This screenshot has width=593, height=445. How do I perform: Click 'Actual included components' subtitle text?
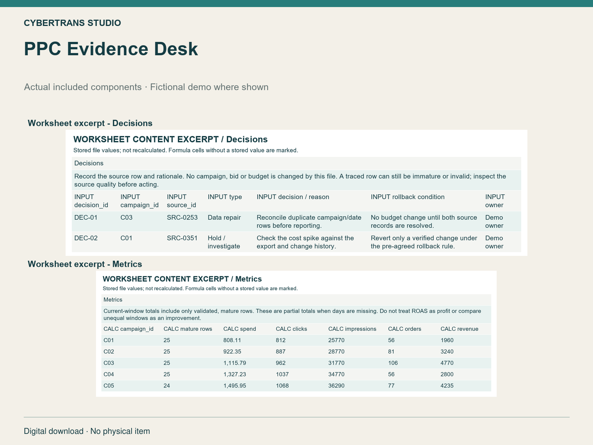pos(83,87)
